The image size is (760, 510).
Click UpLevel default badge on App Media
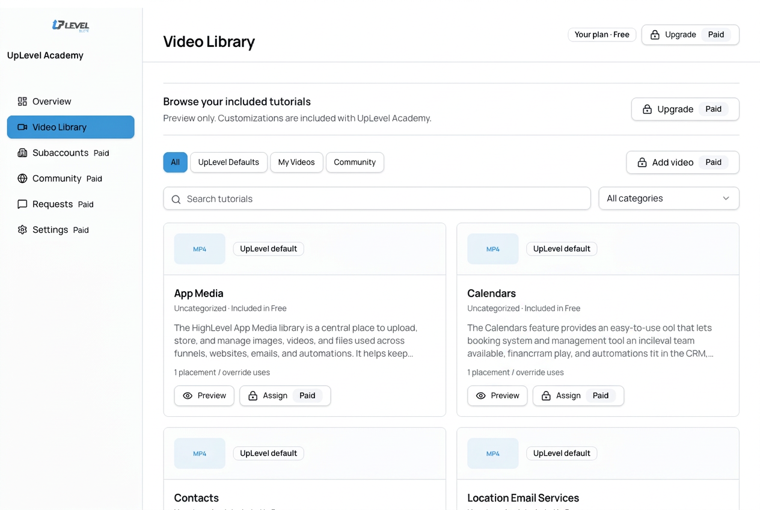(x=268, y=249)
